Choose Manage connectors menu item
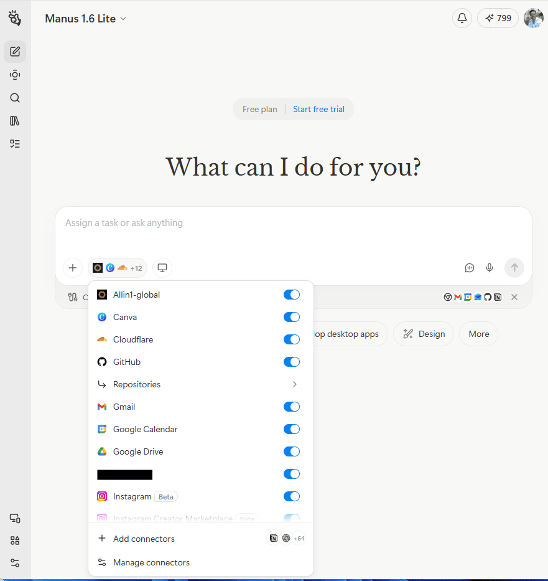This screenshot has height=581, width=548. [151, 562]
